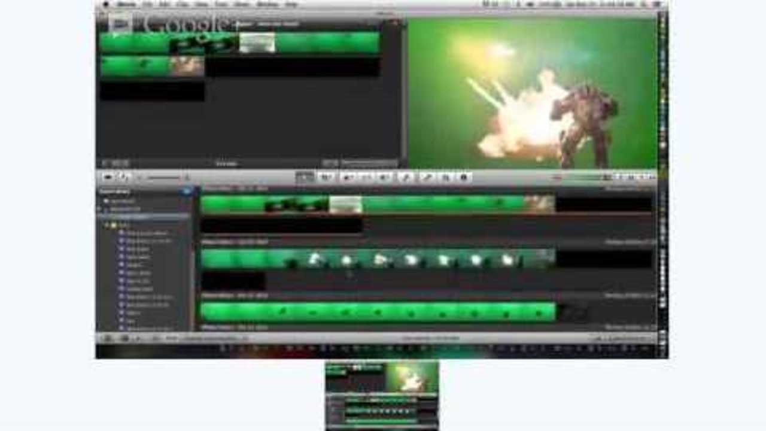Open the keyword tool
The image size is (766, 431).
407,177
